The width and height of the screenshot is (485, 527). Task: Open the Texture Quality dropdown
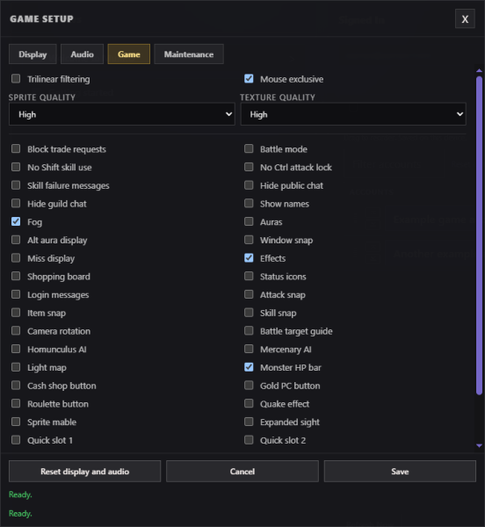[353, 114]
